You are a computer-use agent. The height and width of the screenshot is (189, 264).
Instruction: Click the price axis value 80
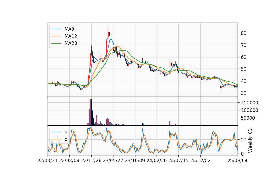244,33
